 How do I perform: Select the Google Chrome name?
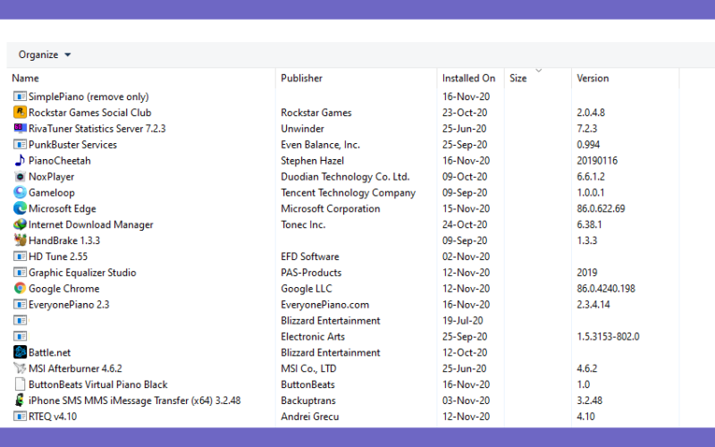[63, 288]
